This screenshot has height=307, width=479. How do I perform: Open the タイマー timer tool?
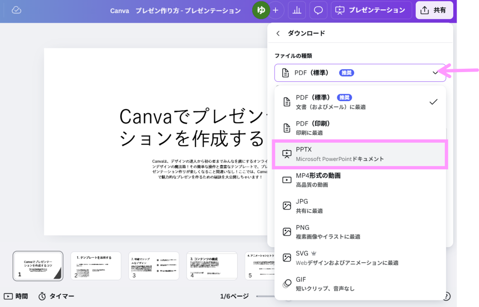tap(56, 296)
